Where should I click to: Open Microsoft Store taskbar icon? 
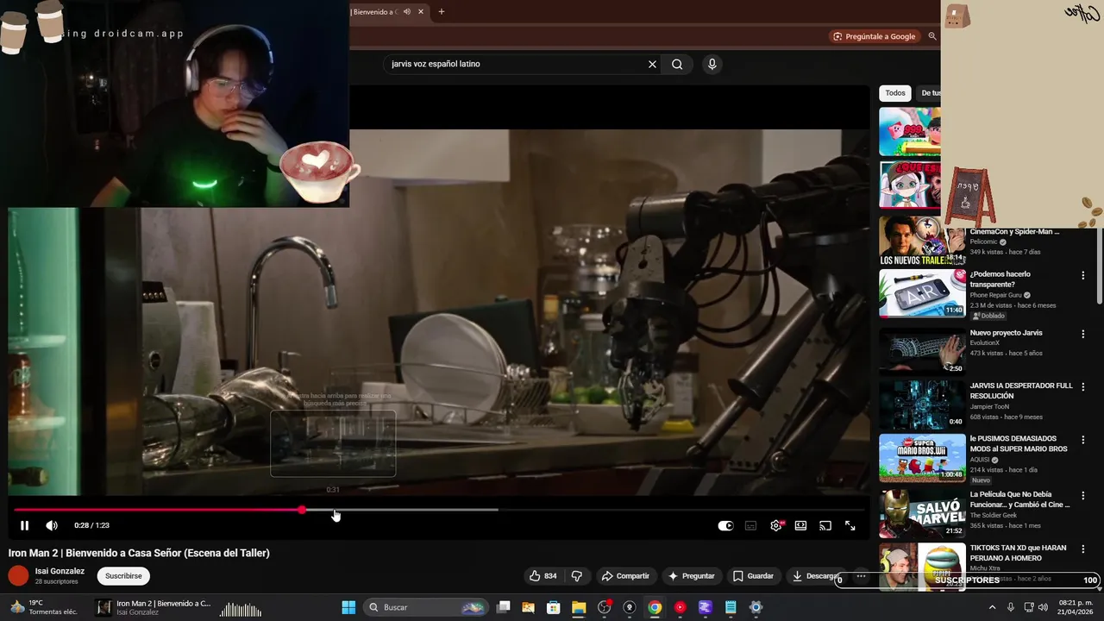[554, 607]
